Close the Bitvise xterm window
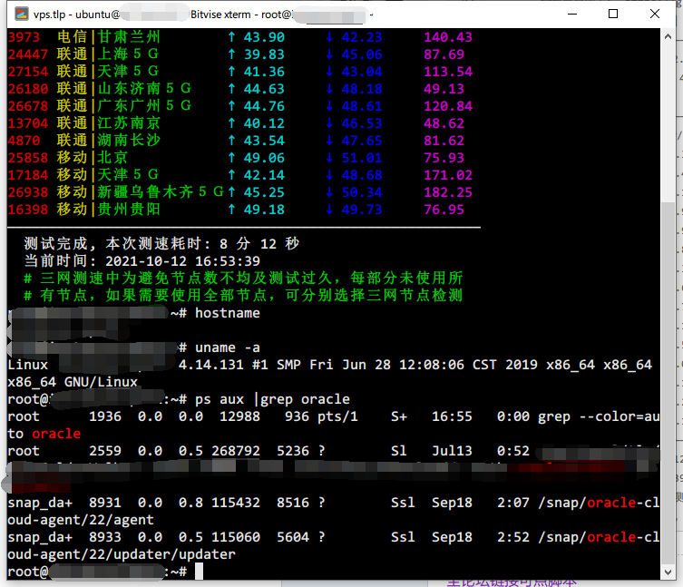The height and width of the screenshot is (587, 683). click(656, 15)
